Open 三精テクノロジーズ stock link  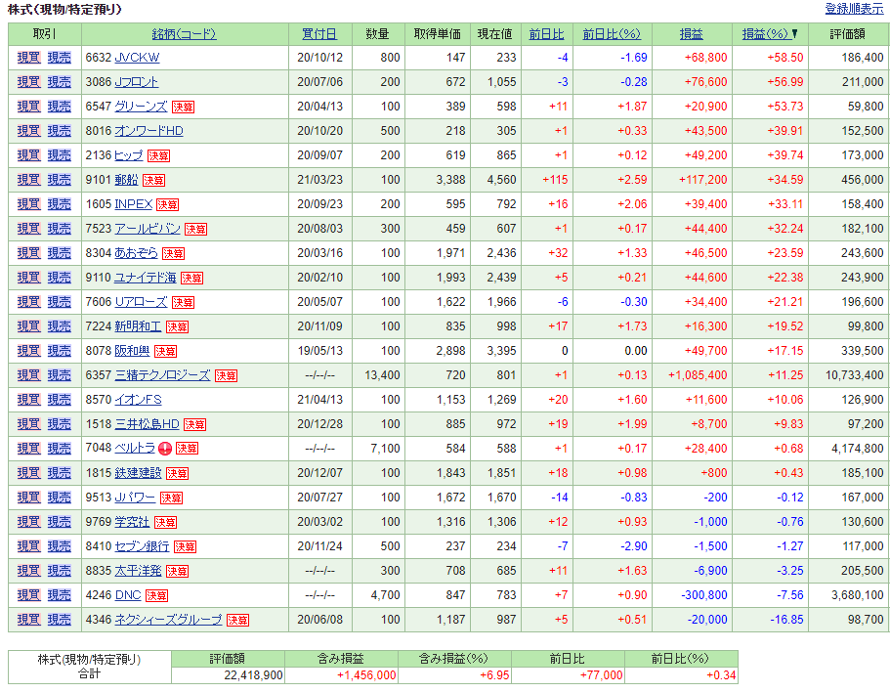[162, 375]
